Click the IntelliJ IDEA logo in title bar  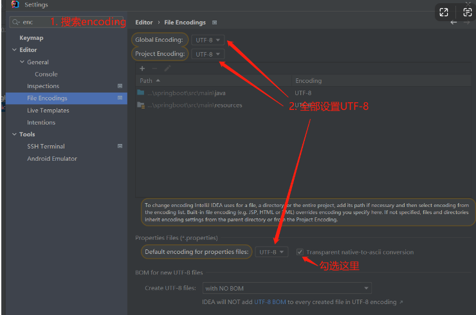pyautogui.click(x=15, y=4)
